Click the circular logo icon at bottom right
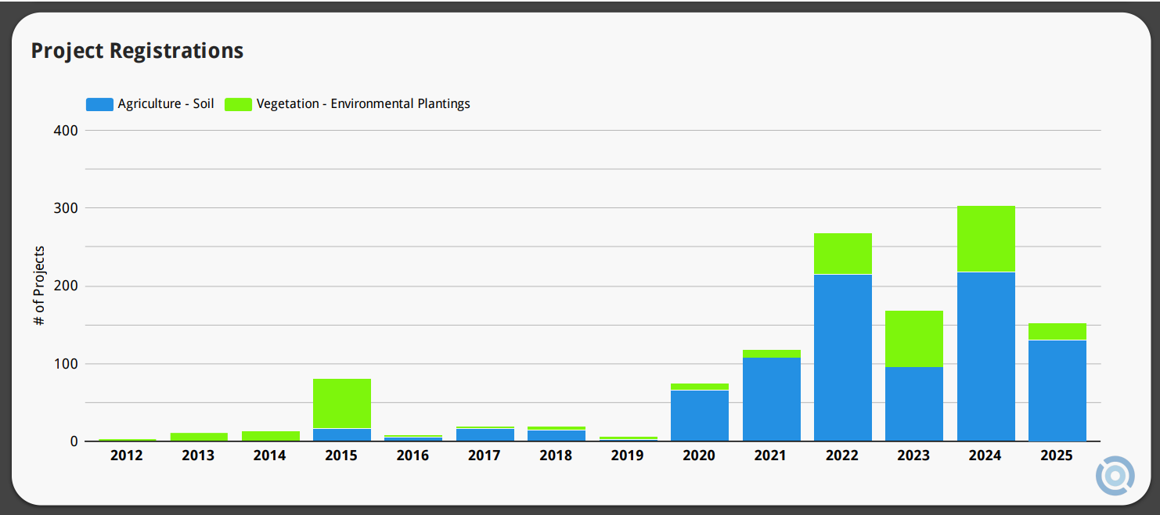The width and height of the screenshot is (1160, 515). click(1115, 475)
